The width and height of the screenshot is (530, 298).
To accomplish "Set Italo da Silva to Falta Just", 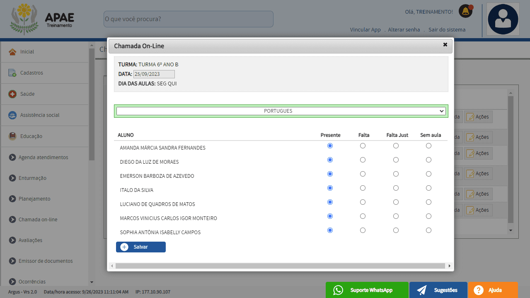I will click(x=396, y=188).
